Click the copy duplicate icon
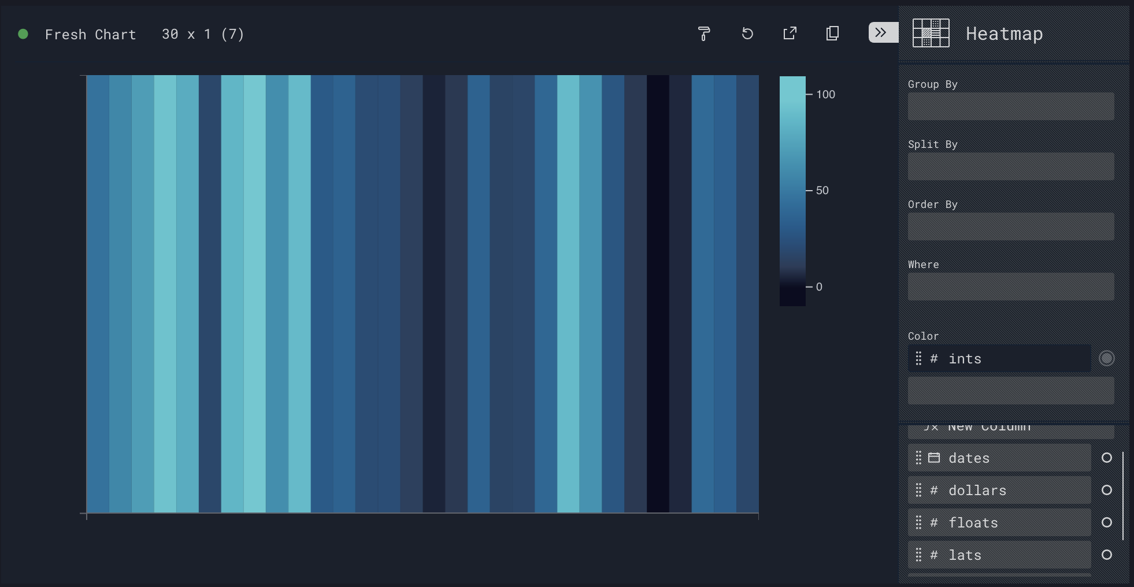 coord(832,34)
